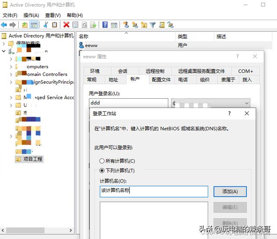Open Properties from the toolbar icon
This screenshot has width=277, height=239.
[x=75, y=25]
